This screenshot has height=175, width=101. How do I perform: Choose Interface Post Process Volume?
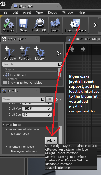tap(71, 160)
